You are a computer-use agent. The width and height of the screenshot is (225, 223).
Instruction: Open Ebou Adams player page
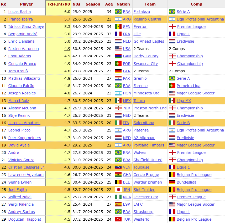[19, 56]
